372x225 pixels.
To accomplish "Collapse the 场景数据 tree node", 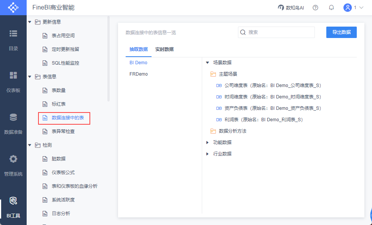I will point(208,63).
